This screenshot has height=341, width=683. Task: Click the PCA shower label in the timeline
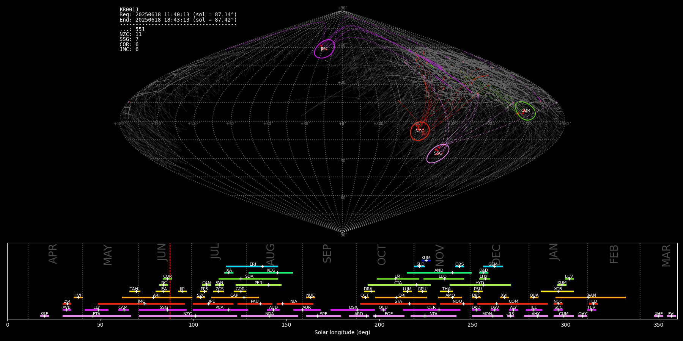(219, 308)
